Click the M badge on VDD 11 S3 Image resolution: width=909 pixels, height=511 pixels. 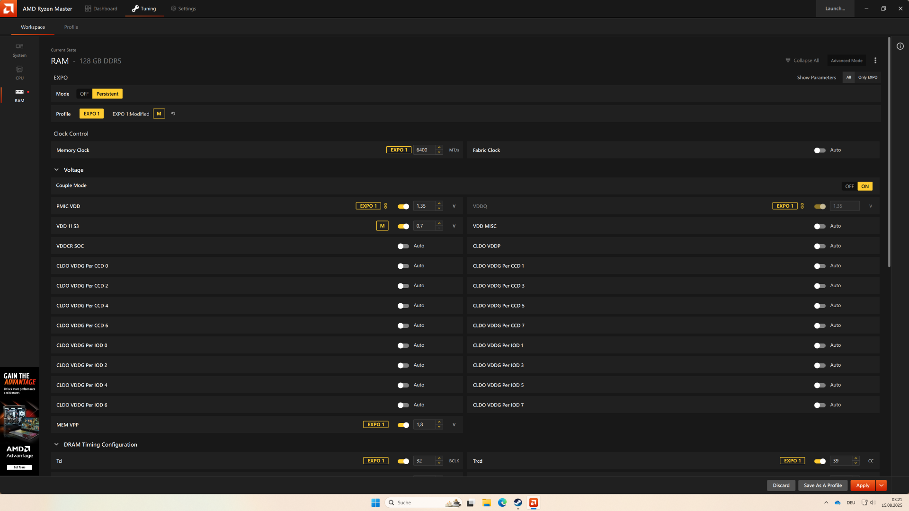tap(382, 226)
